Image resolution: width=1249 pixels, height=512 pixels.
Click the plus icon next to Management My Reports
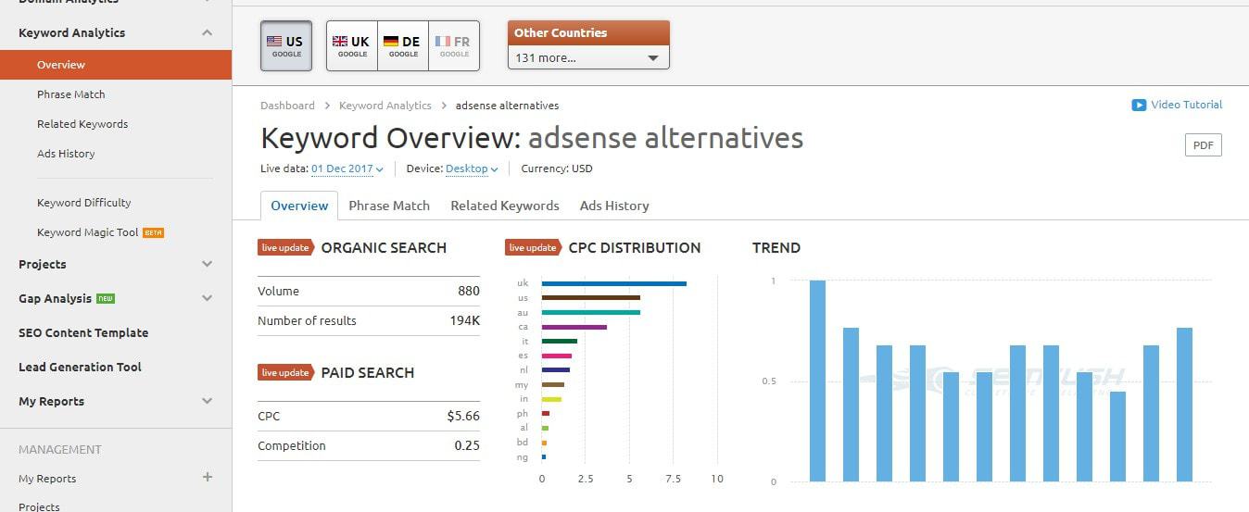208,477
